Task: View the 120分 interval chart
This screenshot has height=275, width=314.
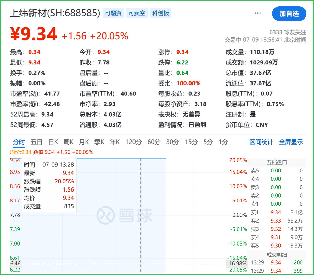Action: [133, 142]
